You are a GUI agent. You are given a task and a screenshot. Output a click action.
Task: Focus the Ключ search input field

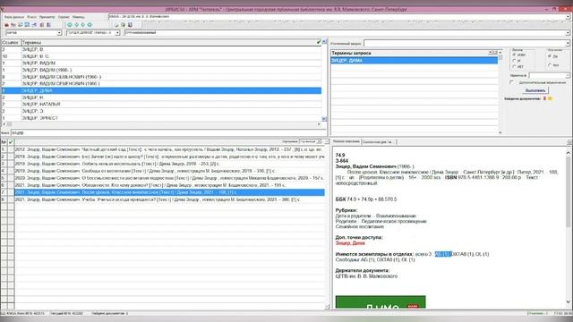click(x=168, y=133)
